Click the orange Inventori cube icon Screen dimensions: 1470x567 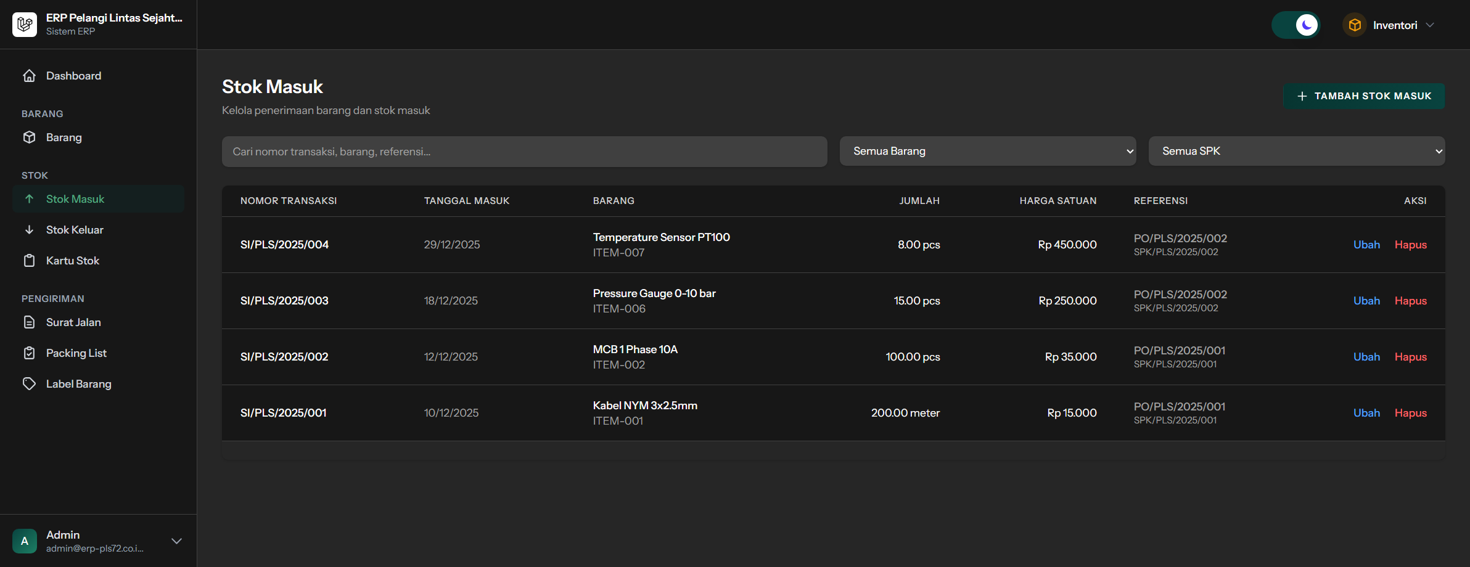click(x=1355, y=25)
